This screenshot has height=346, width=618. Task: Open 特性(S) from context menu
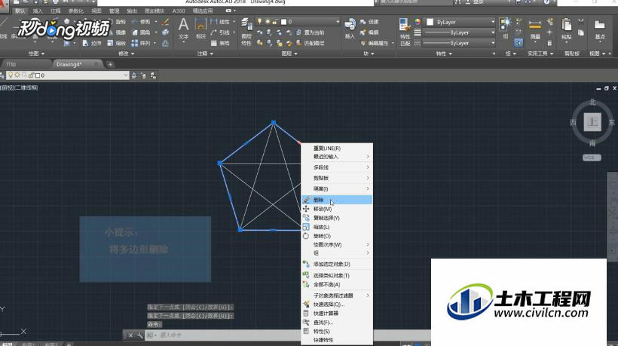(x=337, y=332)
